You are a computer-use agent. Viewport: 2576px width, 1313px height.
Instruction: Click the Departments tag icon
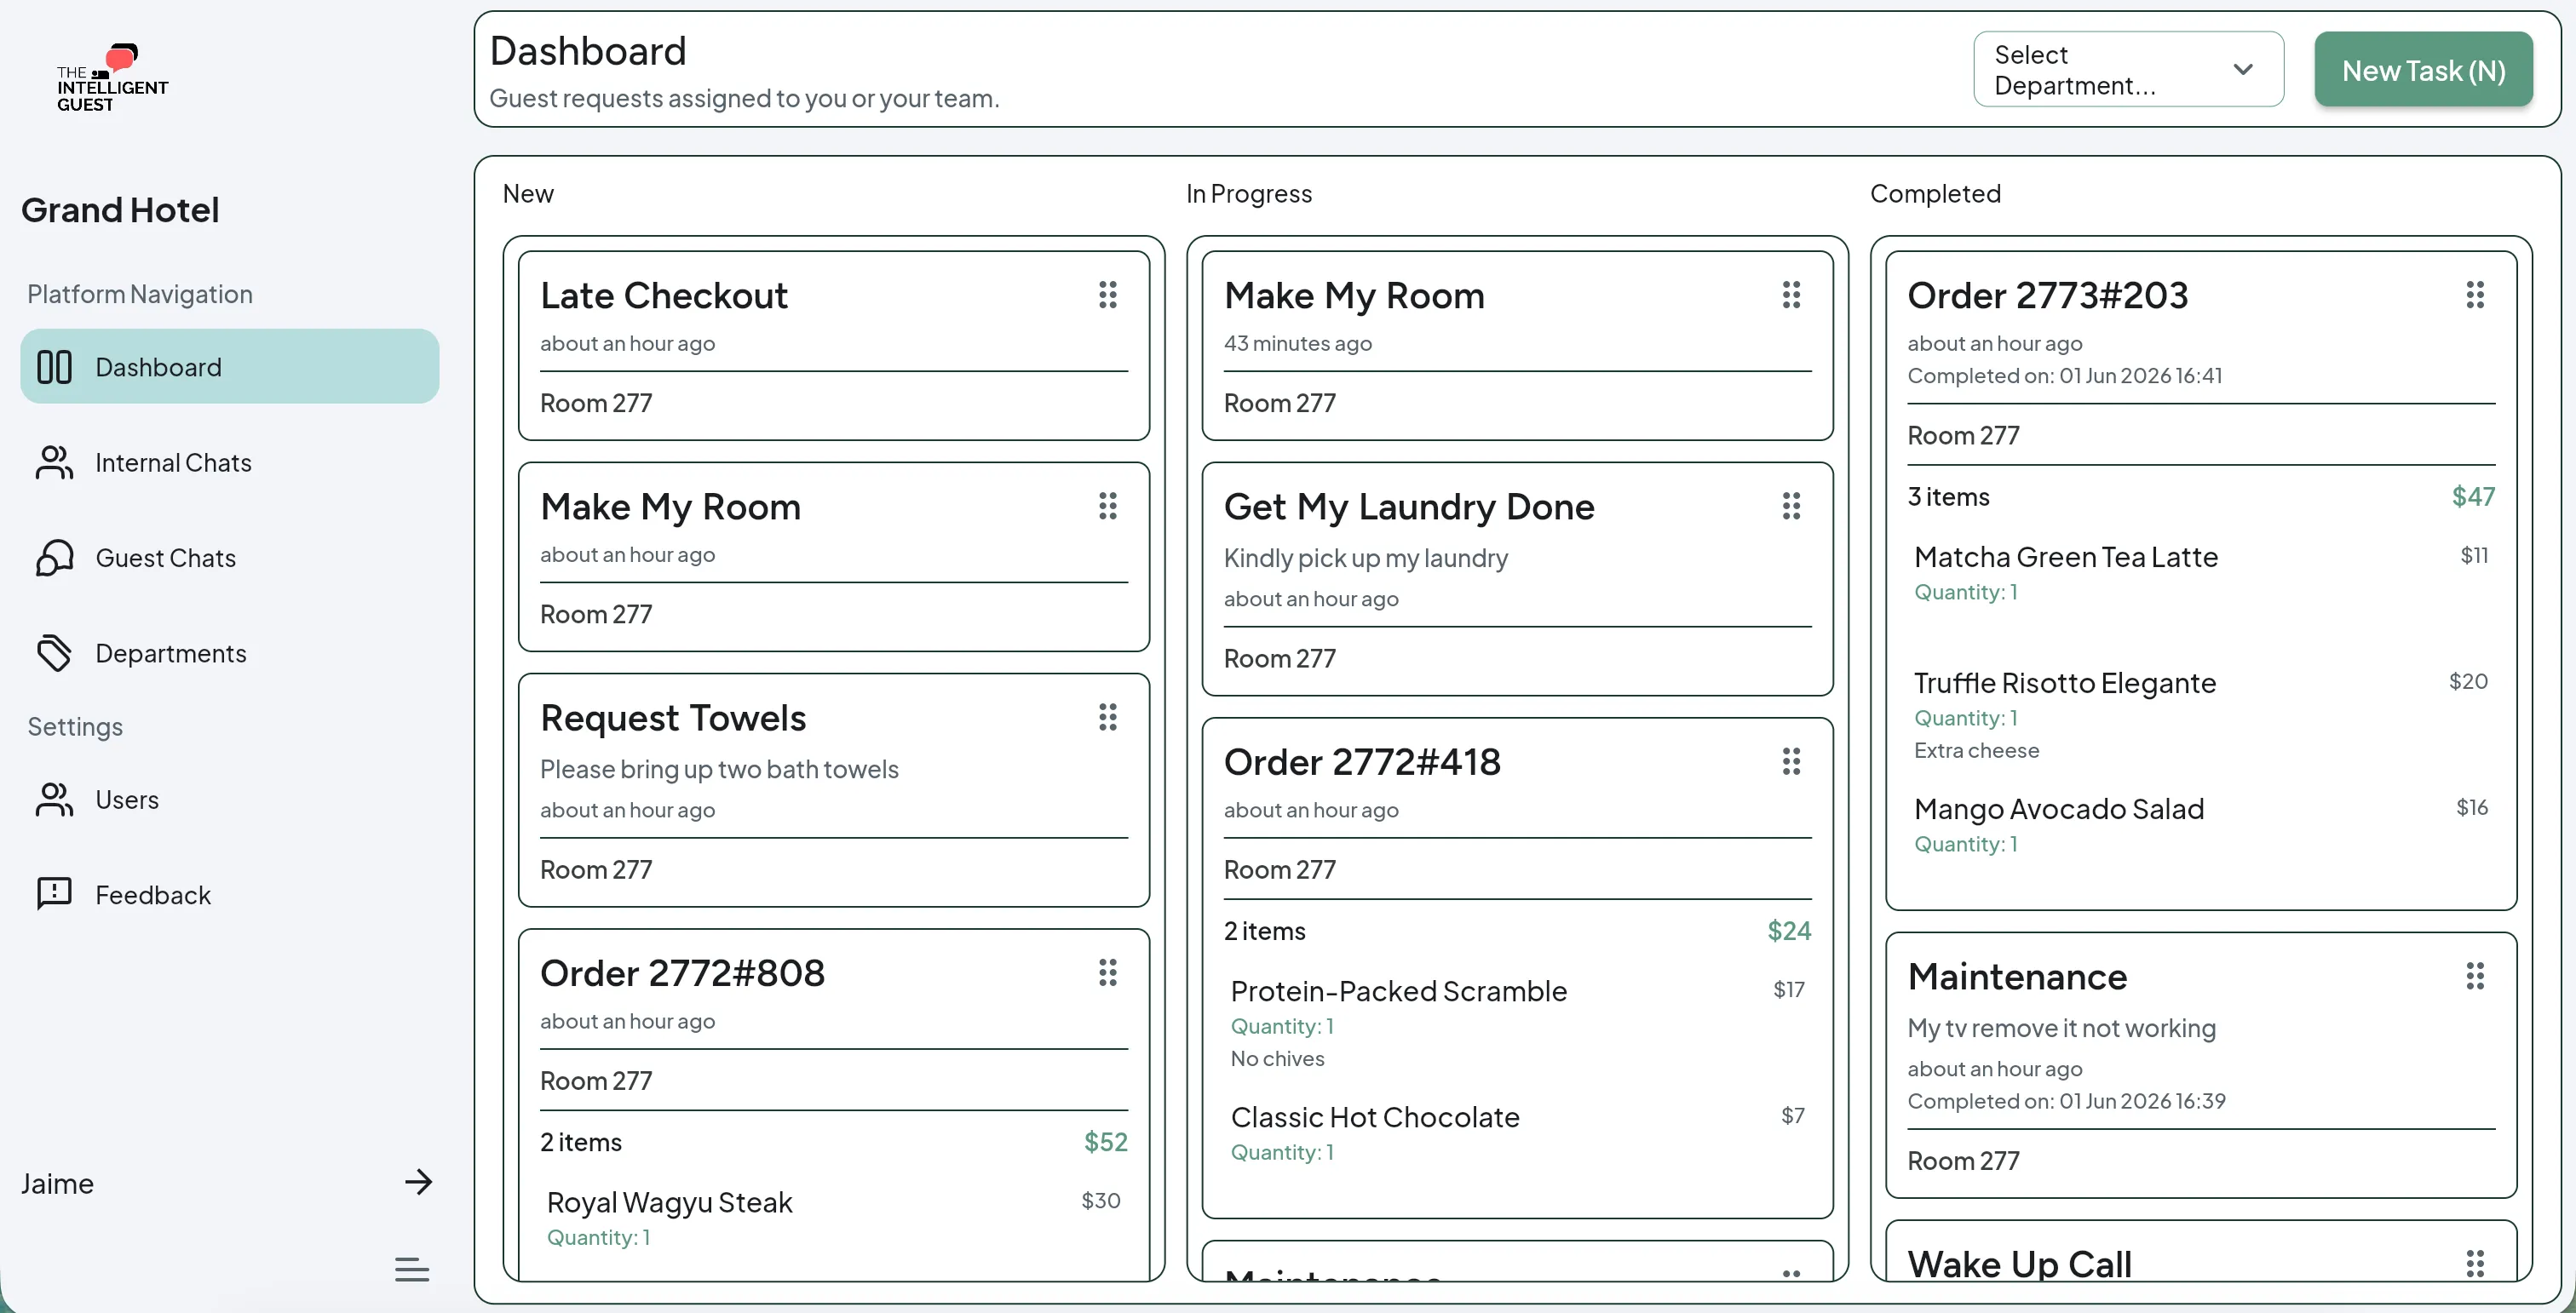[54, 652]
